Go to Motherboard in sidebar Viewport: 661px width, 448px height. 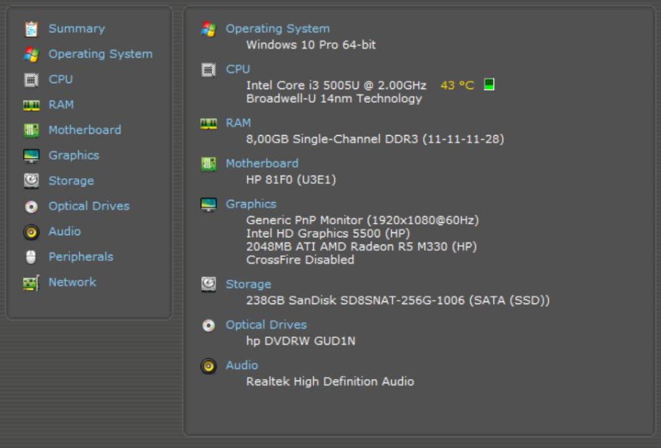click(85, 130)
